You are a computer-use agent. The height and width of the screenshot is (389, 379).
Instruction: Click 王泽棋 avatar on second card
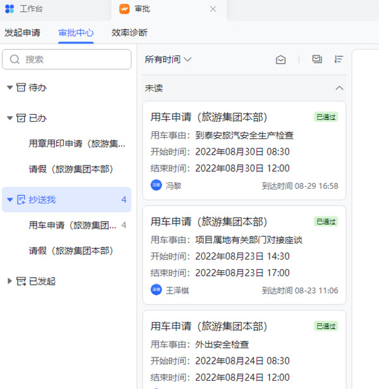156,290
